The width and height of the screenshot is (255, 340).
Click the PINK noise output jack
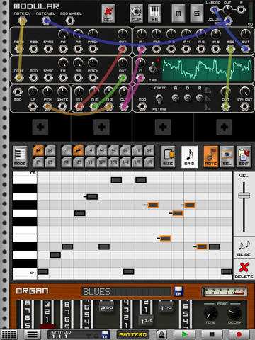(x=47, y=106)
